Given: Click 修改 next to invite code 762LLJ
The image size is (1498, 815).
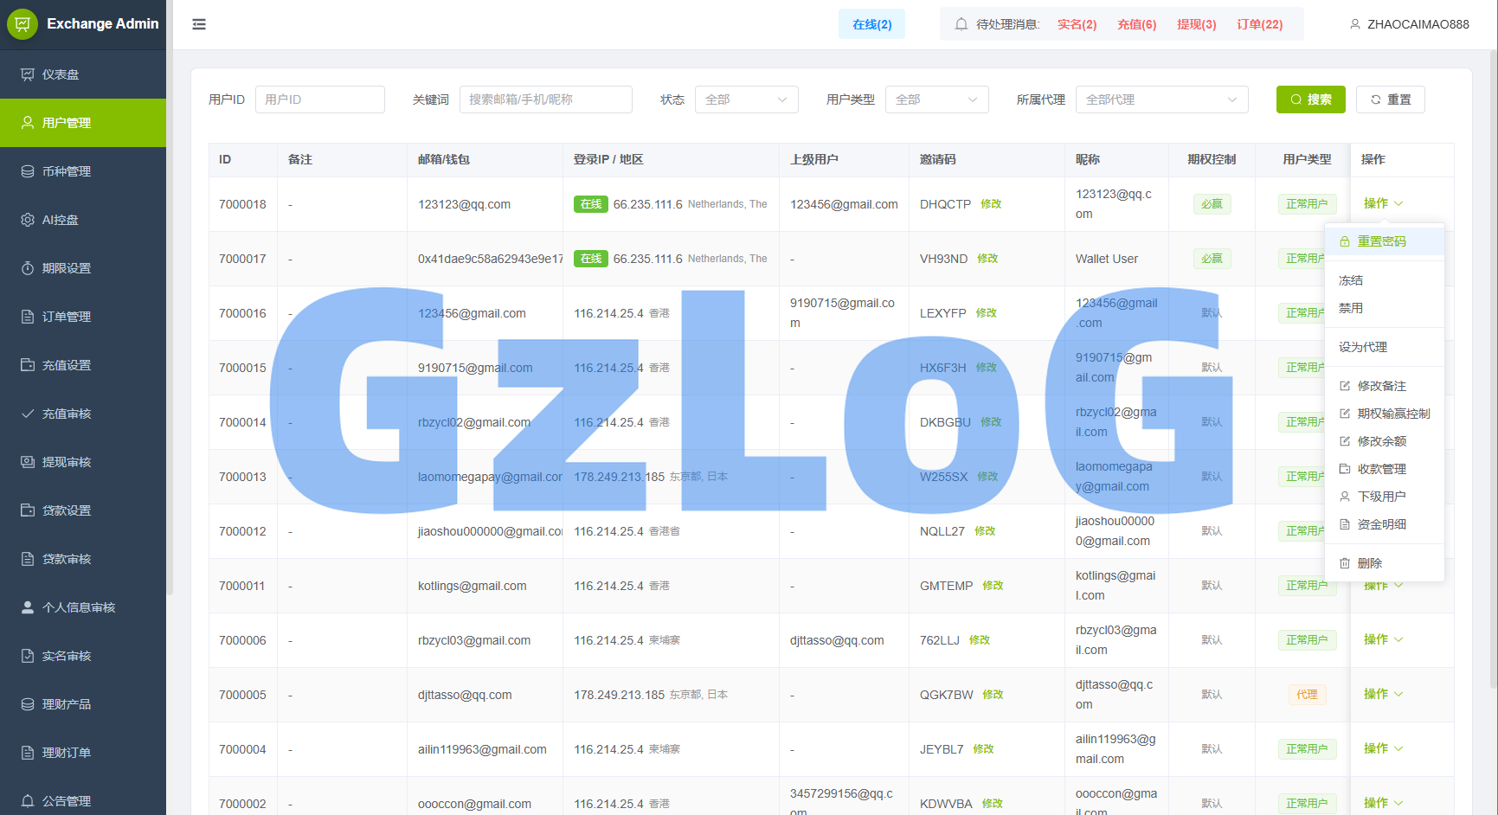Looking at the screenshot, I should pos(980,640).
